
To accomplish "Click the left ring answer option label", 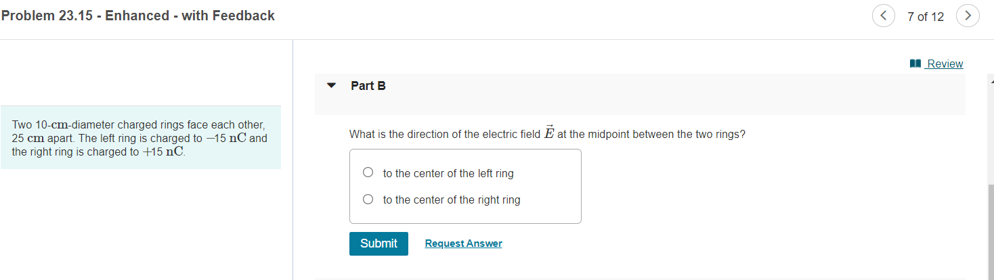I will pyautogui.click(x=448, y=173).
